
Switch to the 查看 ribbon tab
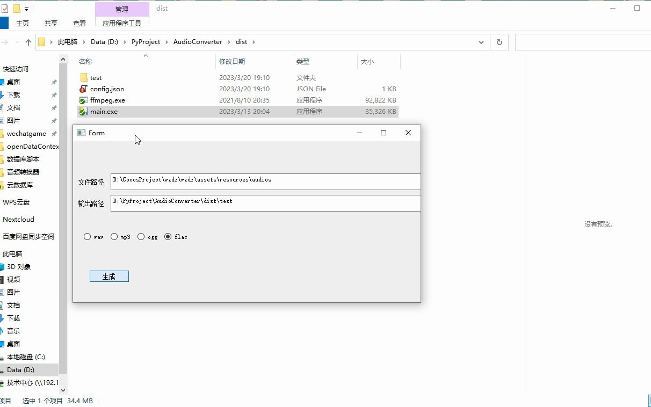(79, 23)
